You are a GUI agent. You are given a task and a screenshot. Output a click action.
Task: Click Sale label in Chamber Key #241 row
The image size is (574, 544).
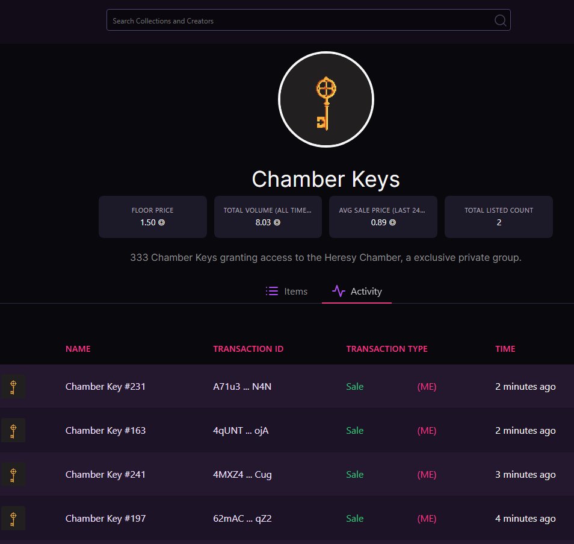click(355, 475)
